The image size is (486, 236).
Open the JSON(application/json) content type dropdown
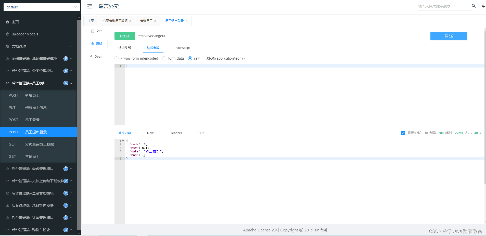point(226,58)
